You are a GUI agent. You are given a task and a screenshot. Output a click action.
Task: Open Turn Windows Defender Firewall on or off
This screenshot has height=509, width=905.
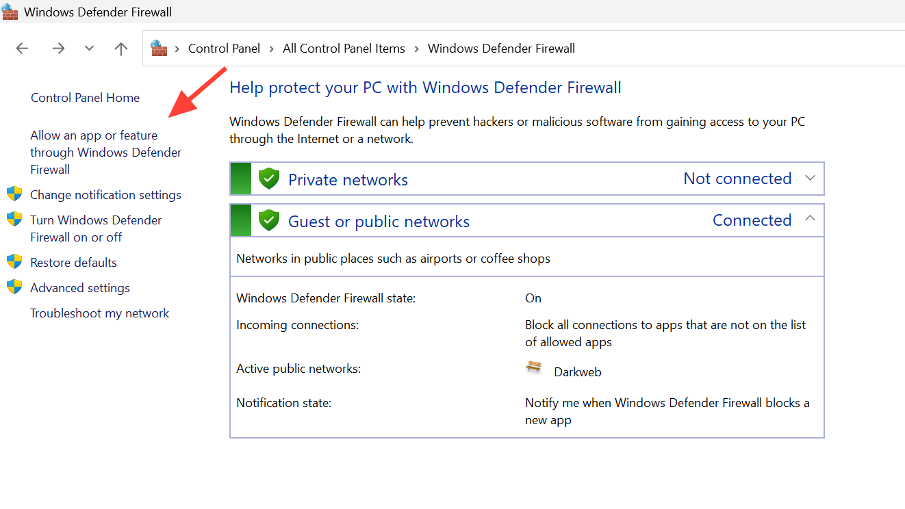click(96, 229)
